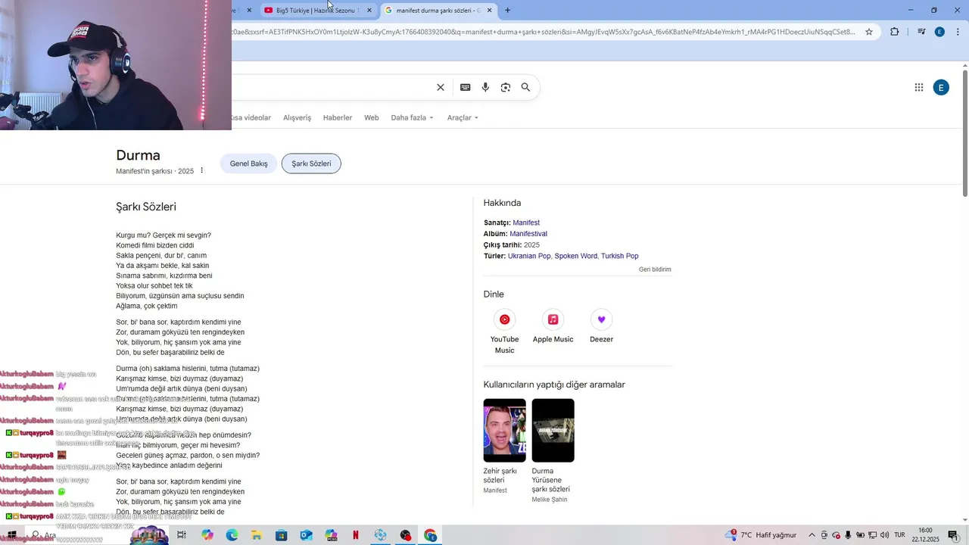Open more options beside Manifest'in şarkısı
Image resolution: width=969 pixels, height=545 pixels.
(201, 170)
